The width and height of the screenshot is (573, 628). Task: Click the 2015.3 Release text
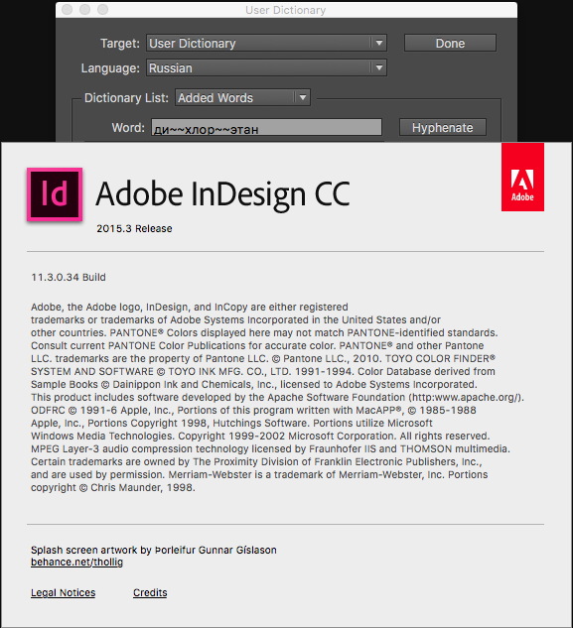tap(134, 229)
